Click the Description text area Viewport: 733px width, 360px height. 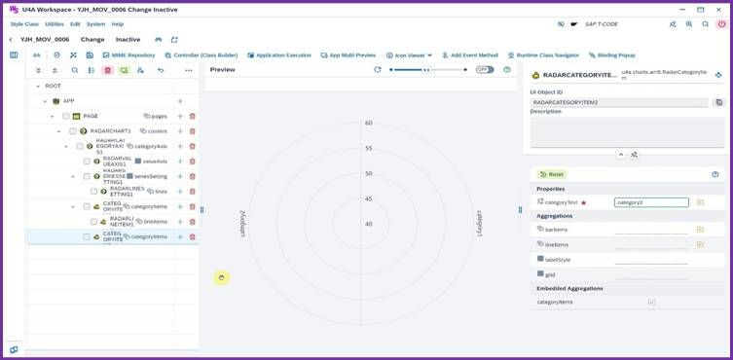pos(627,132)
